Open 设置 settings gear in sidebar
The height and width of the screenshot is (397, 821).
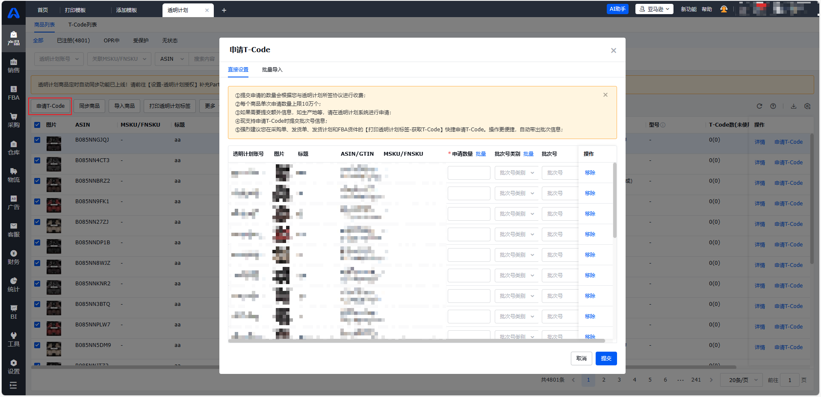[14, 367]
